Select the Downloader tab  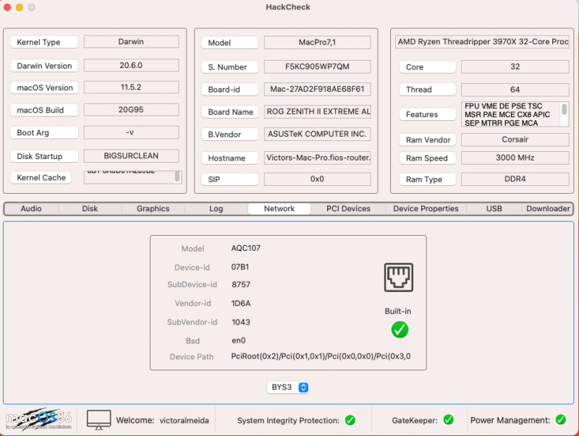point(548,208)
